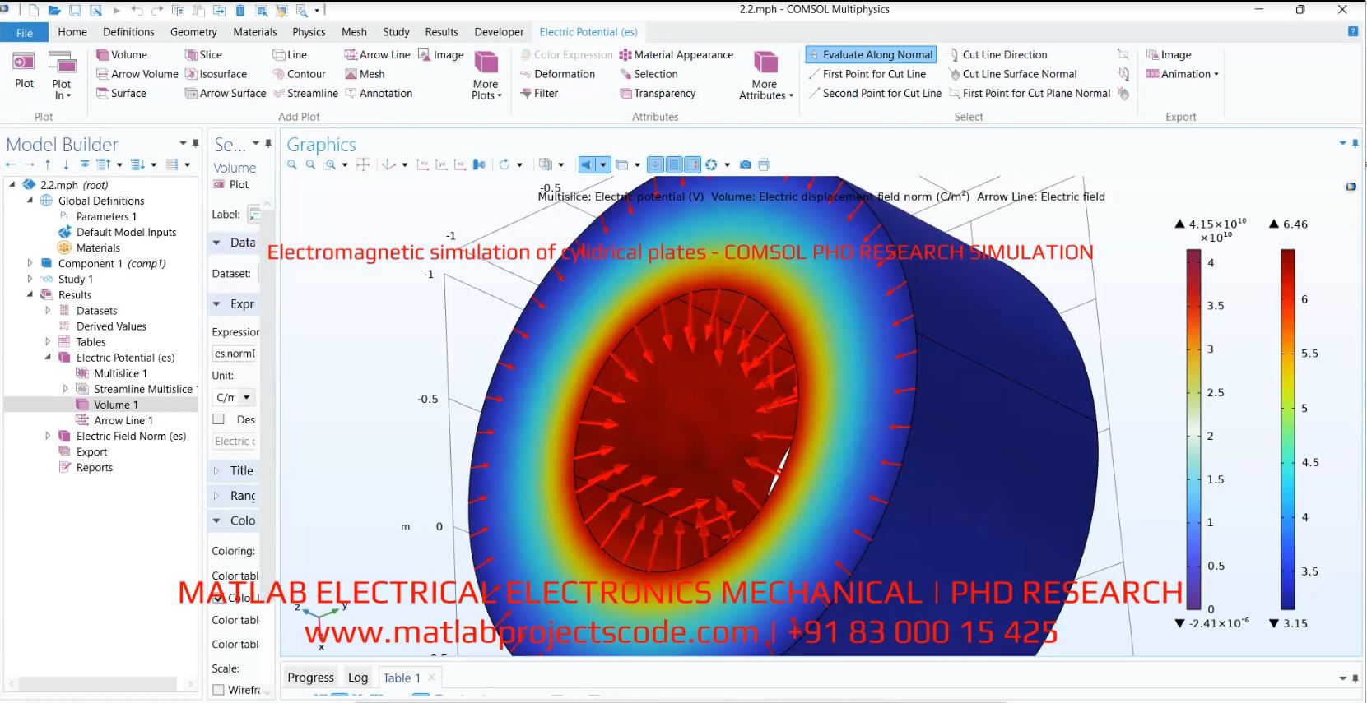This screenshot has height=703, width=1367.
Task: Switch to XY view in Graphics toolbar
Action: click(x=422, y=164)
